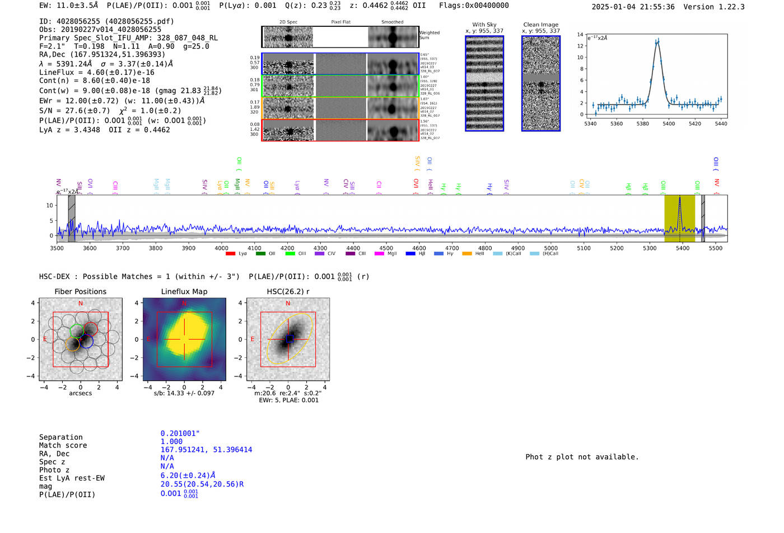Open the Fiber Positions image

81,339
